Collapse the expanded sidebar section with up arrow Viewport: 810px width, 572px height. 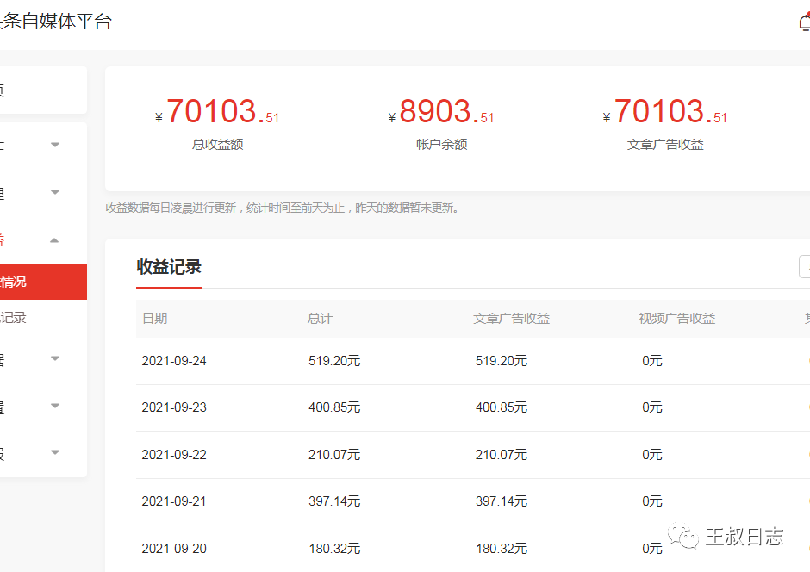coord(54,240)
